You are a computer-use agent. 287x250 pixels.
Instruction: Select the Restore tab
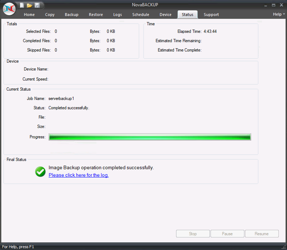[96, 15]
